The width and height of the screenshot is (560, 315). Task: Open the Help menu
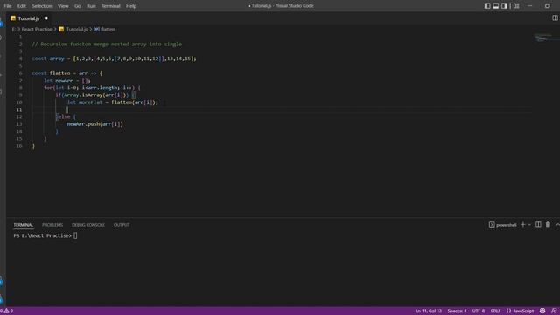pos(131,6)
